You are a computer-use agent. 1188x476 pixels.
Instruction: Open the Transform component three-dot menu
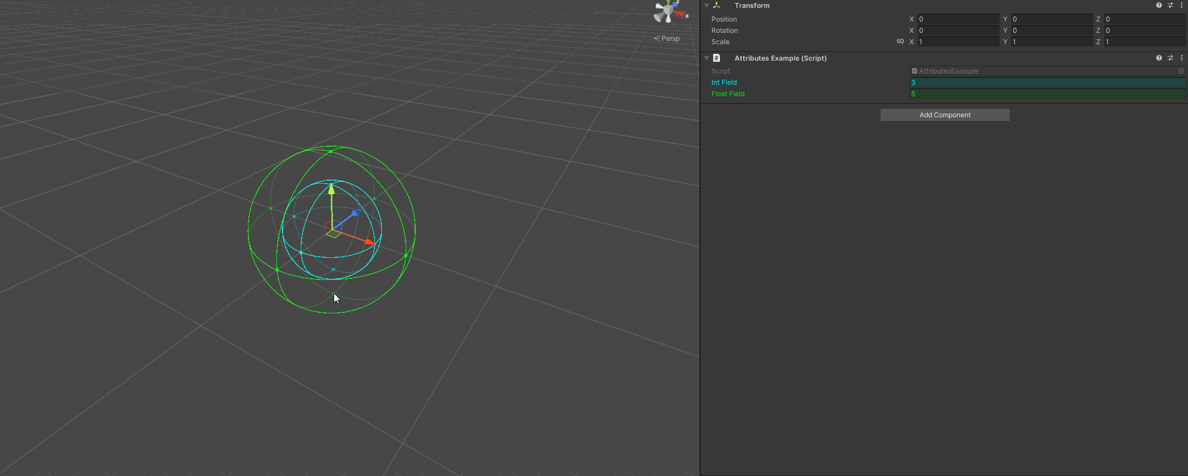pyautogui.click(x=1182, y=5)
